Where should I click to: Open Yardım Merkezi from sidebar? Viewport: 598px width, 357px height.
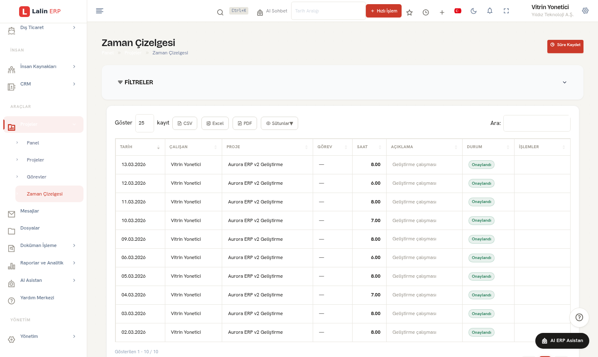[43, 298]
